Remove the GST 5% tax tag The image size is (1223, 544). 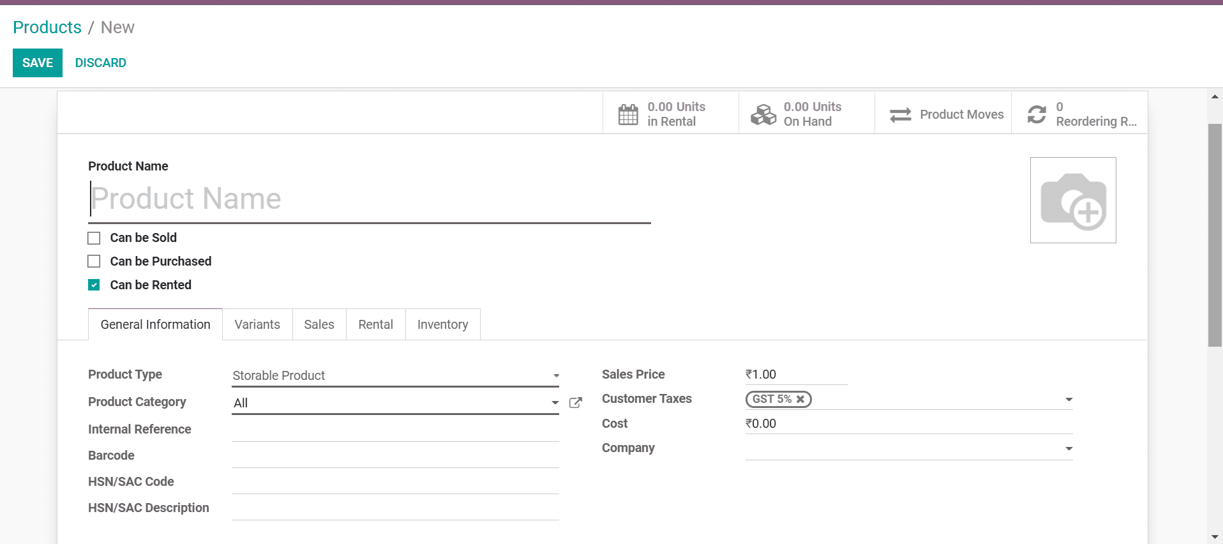(x=800, y=399)
